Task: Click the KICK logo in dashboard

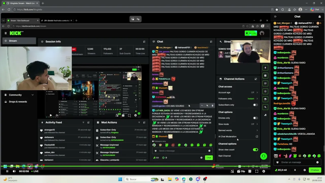Action: [17, 33]
